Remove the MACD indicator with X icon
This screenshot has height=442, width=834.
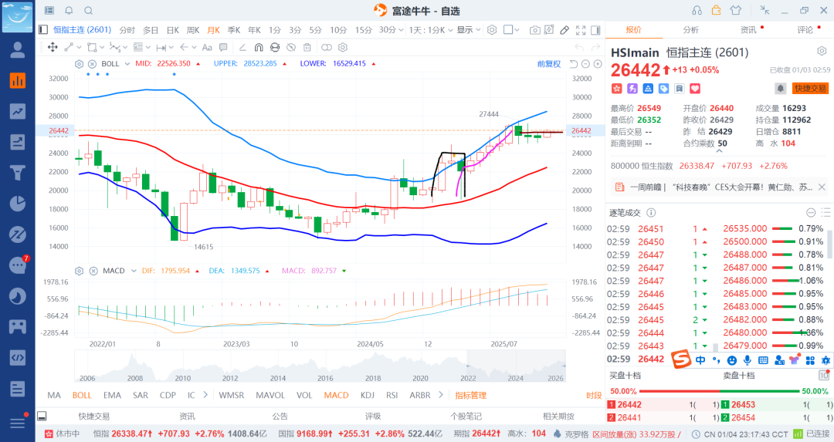93,271
